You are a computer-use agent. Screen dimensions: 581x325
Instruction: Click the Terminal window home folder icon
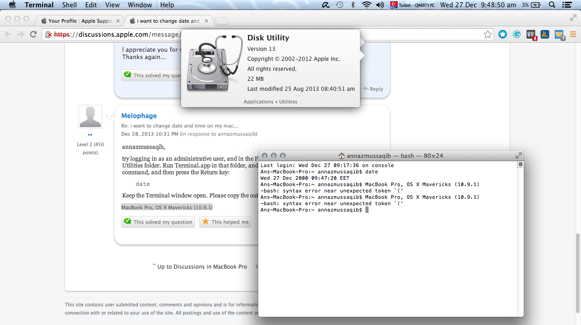[x=341, y=156]
